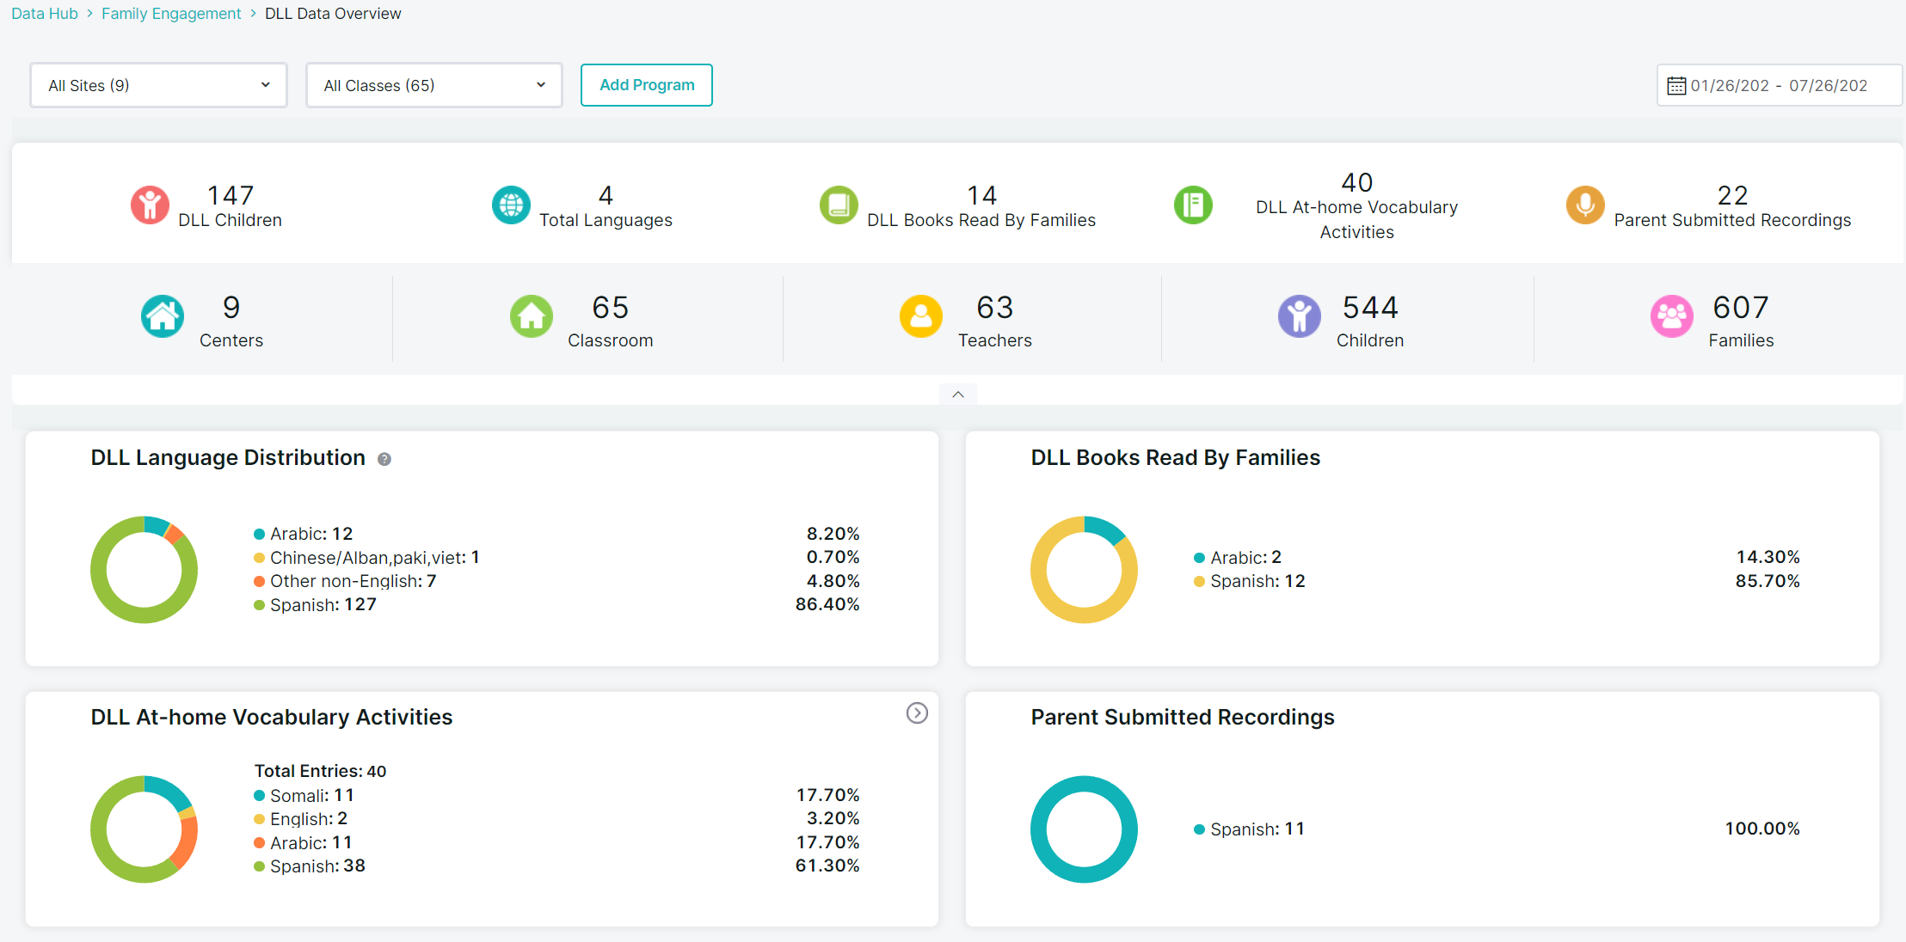This screenshot has height=942, width=1906.
Task: Click the pink Families group icon
Action: pos(1671,316)
